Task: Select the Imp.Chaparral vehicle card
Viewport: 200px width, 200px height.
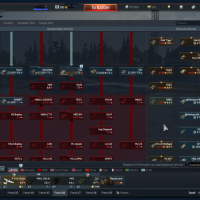Action: click(x=101, y=131)
